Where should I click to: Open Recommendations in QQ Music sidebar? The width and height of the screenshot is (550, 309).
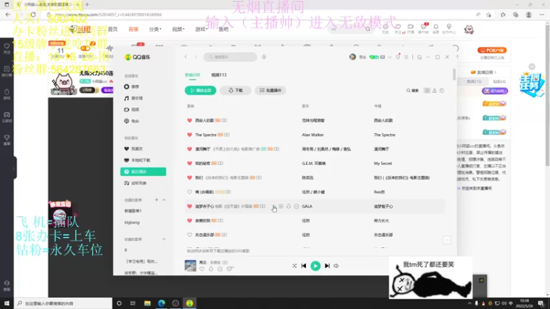pos(132,87)
